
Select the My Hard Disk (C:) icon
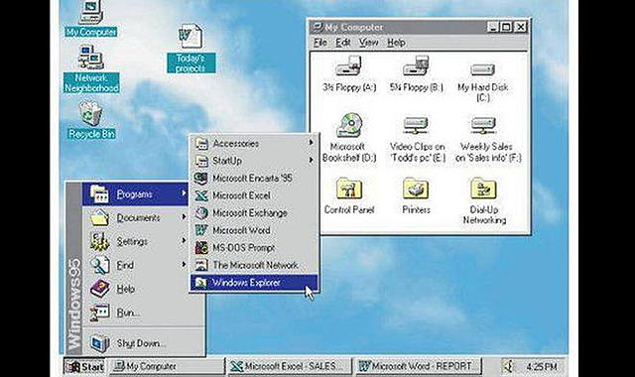pos(483,69)
